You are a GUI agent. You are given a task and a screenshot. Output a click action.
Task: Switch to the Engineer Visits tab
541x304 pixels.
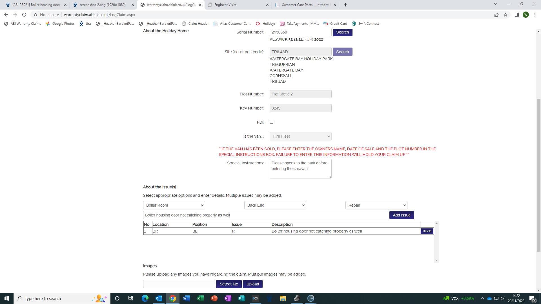pos(237,5)
